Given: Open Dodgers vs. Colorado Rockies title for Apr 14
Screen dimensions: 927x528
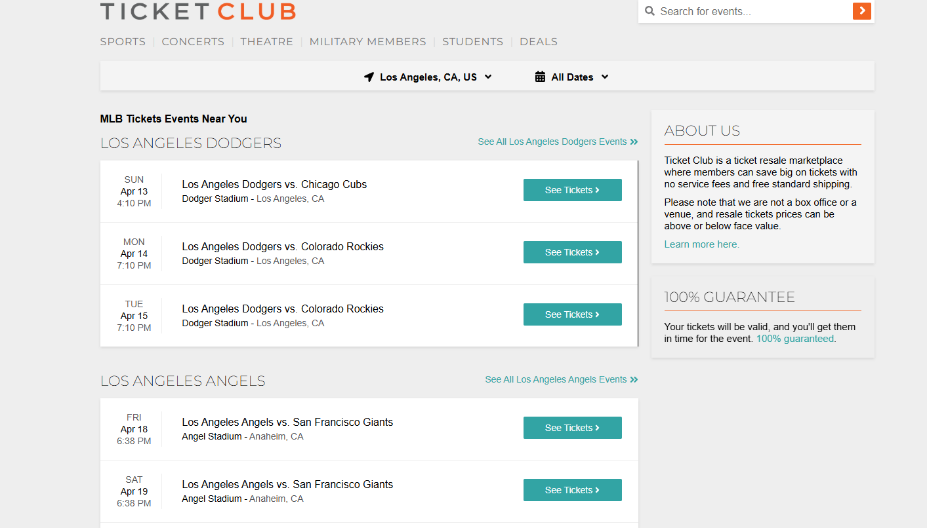Looking at the screenshot, I should [283, 247].
